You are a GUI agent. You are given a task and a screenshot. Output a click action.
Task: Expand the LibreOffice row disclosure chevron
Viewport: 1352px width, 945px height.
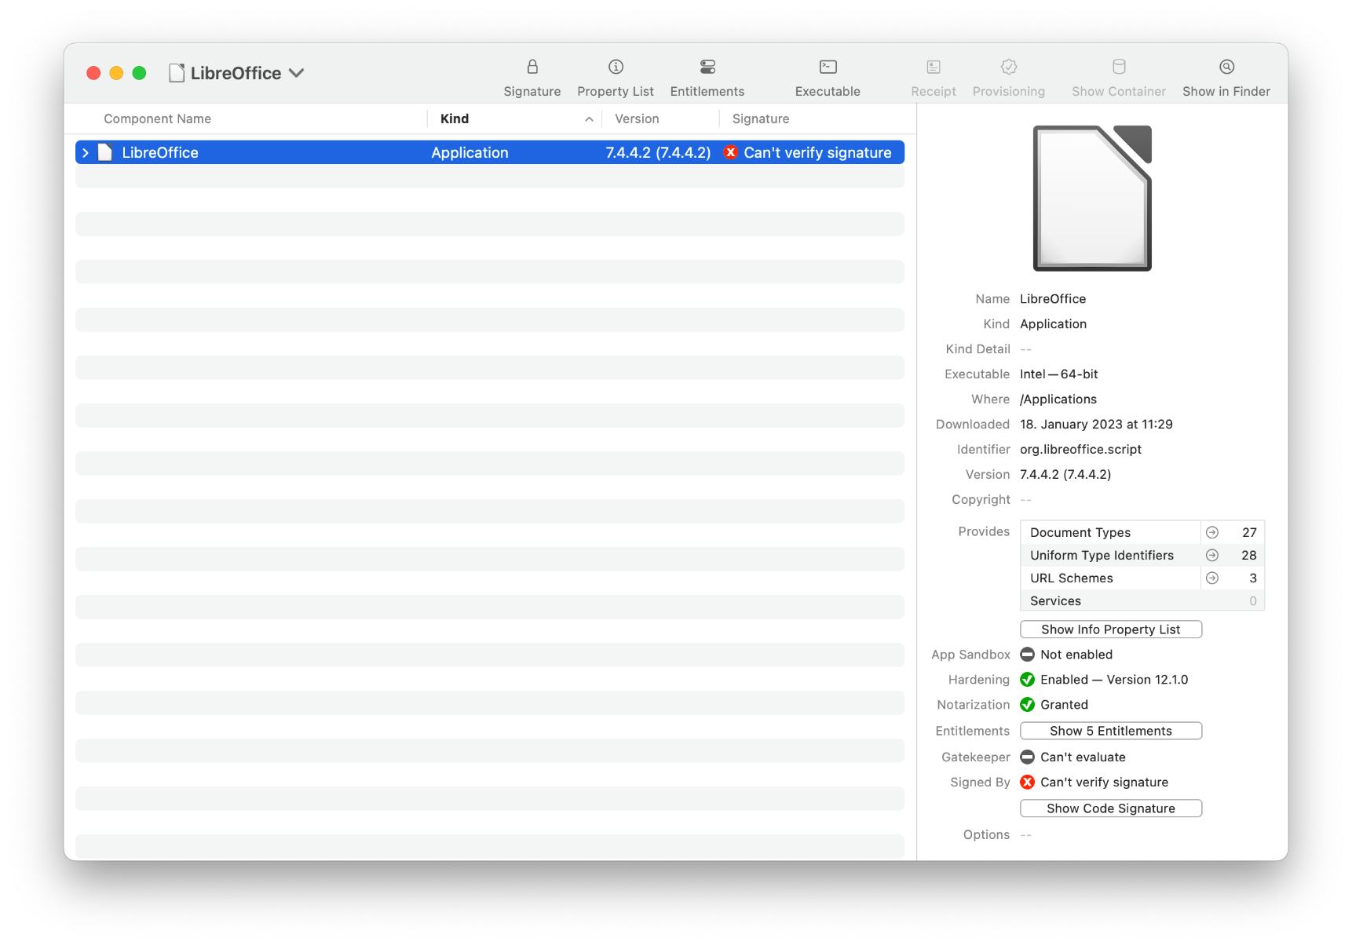tap(86, 153)
